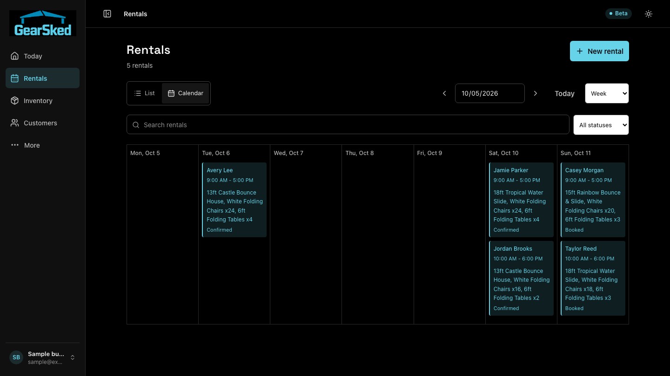Click the Rentals breadcrumb in the top bar
This screenshot has height=376, width=670.
pyautogui.click(x=135, y=14)
